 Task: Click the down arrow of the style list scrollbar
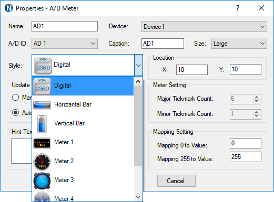[x=138, y=197]
